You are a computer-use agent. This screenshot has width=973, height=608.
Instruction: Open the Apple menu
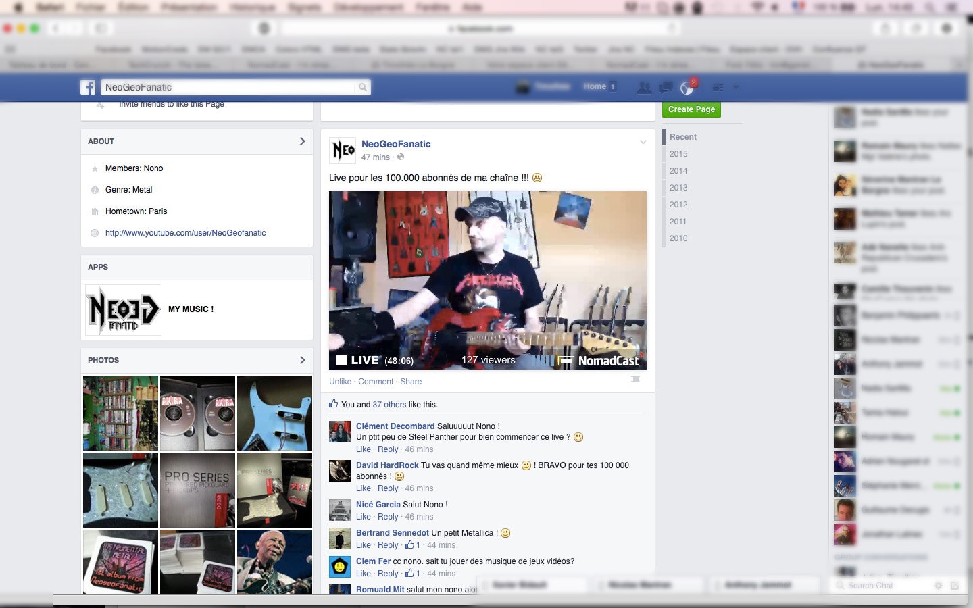[x=18, y=7]
